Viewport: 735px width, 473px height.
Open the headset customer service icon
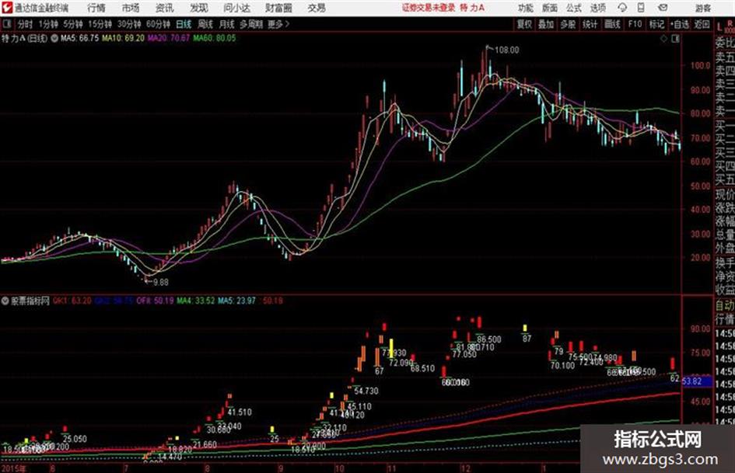622,8
